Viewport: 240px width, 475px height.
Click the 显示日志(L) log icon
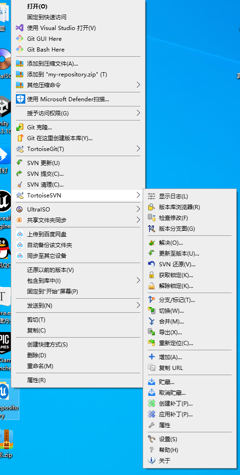click(151, 196)
